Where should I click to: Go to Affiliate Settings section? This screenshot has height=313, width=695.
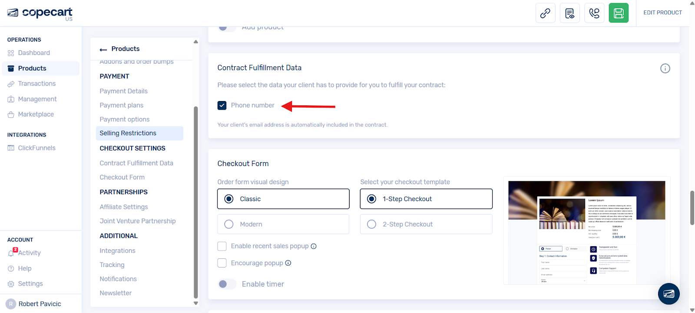(x=124, y=207)
